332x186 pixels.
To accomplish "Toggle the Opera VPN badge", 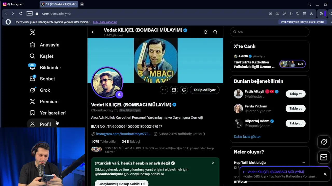I will [30, 13].
